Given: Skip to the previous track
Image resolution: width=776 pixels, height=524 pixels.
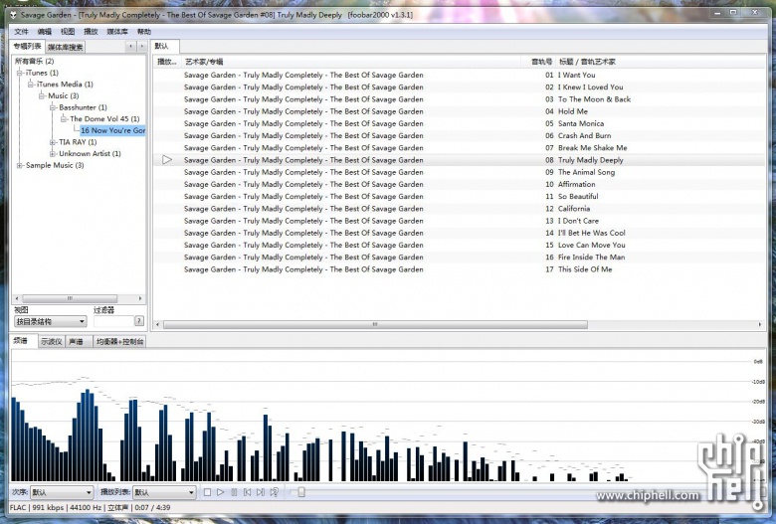Looking at the screenshot, I should click(247, 492).
